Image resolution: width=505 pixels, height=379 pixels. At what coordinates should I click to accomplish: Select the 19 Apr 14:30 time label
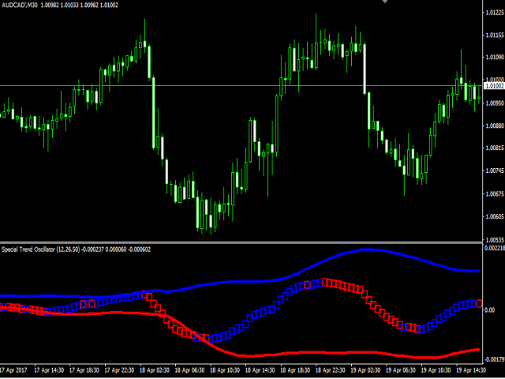471,370
